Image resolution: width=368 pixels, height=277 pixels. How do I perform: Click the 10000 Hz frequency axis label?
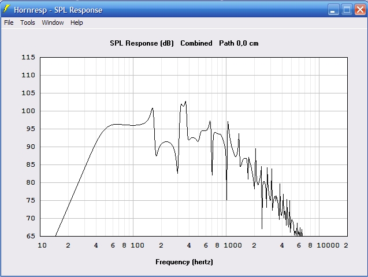click(328, 245)
